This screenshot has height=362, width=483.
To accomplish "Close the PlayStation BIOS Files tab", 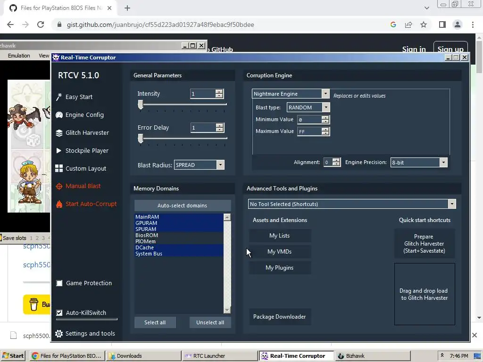I will [109, 8].
